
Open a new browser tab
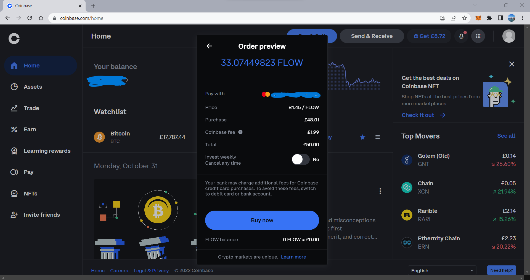93,6
